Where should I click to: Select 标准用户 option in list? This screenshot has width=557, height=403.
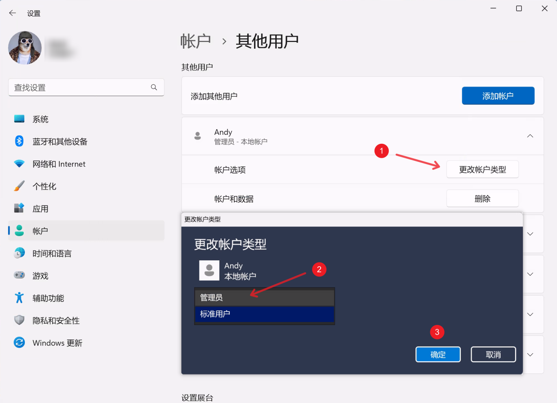[x=264, y=314]
